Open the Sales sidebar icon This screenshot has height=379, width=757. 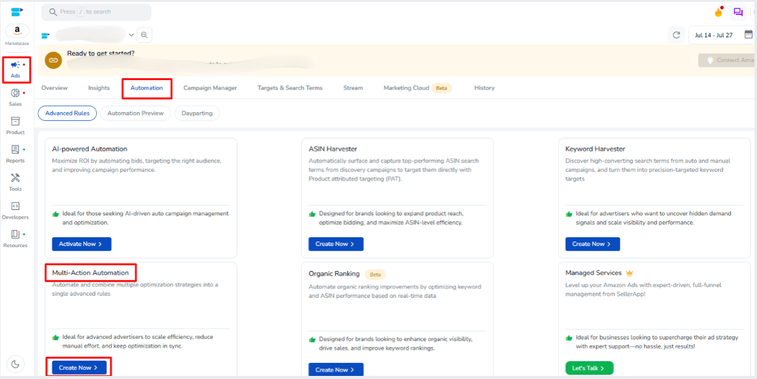click(x=15, y=97)
